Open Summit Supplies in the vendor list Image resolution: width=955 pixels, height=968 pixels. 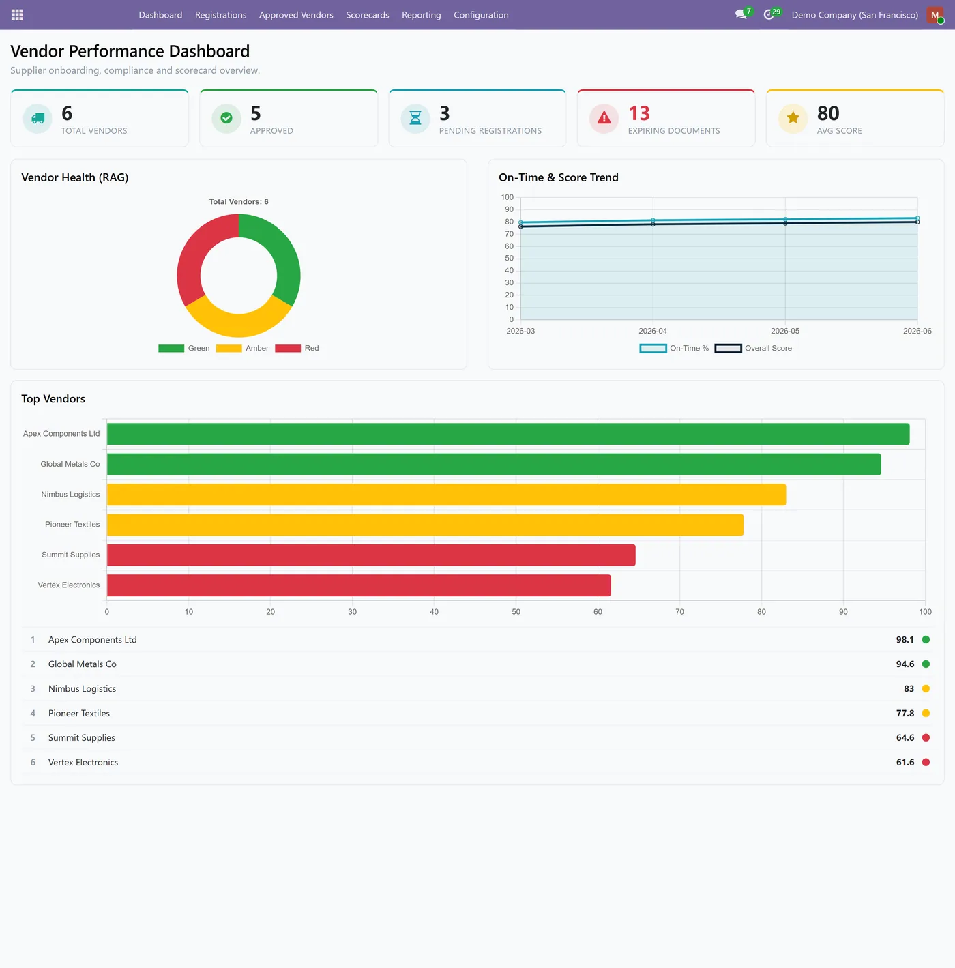tap(477, 737)
